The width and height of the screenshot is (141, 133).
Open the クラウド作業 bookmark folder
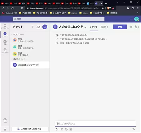tap(25, 13)
